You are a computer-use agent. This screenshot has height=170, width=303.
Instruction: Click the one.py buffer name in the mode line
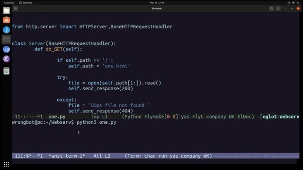click(57, 117)
